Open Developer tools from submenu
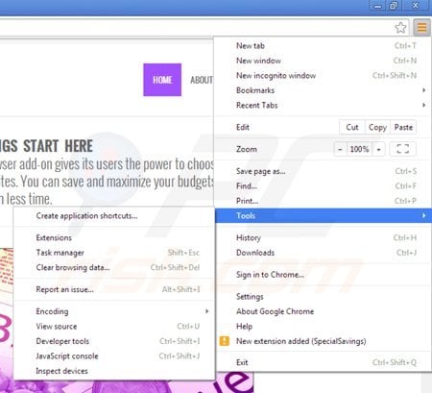This screenshot has height=393, width=432. pyautogui.click(x=114, y=341)
